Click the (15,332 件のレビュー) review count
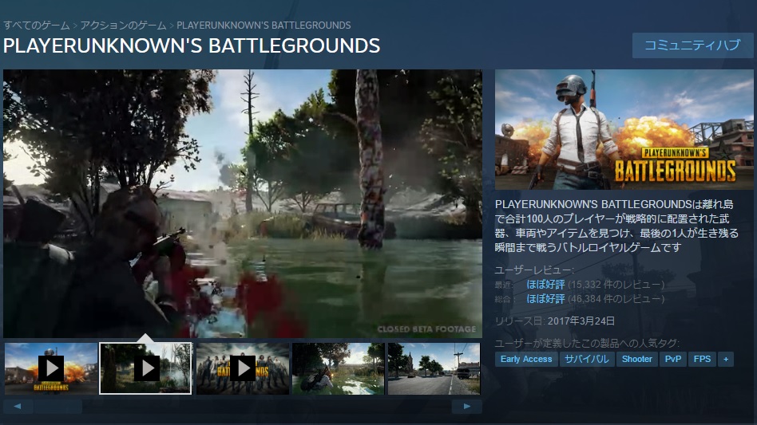Viewport: 757px width, 425px height. (616, 285)
